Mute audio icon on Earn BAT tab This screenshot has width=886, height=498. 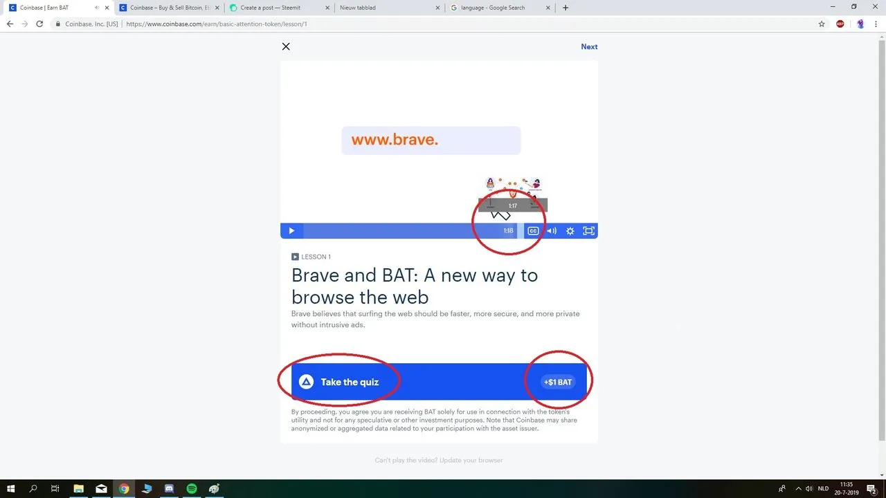[96, 8]
